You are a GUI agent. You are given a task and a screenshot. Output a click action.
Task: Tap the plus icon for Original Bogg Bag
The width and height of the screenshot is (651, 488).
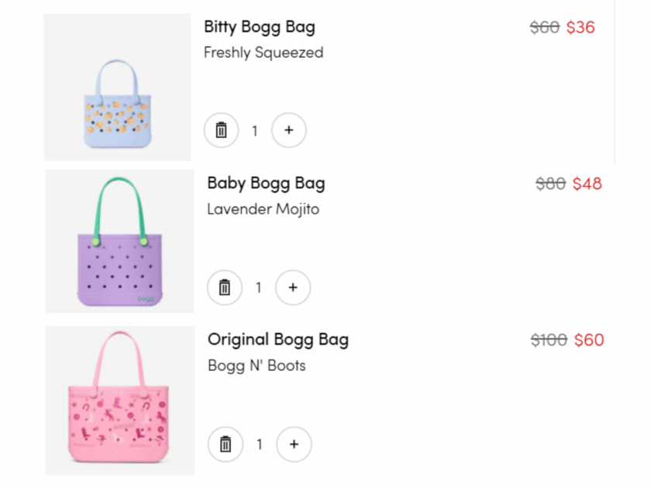click(294, 444)
